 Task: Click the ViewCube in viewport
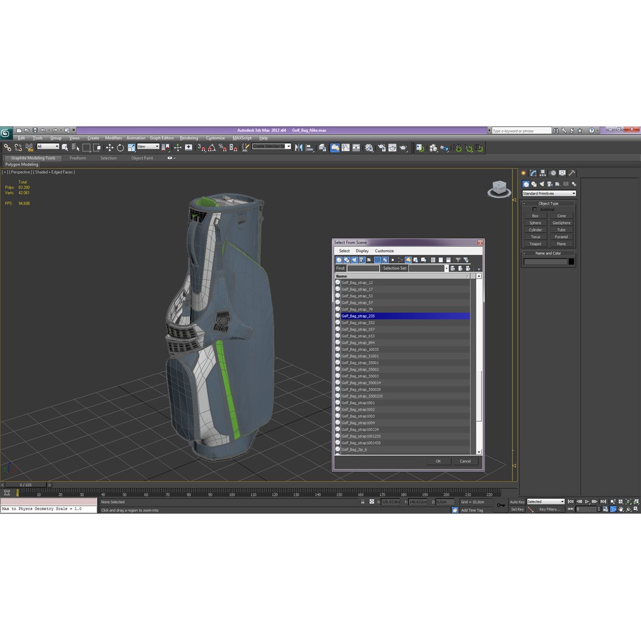pyautogui.click(x=499, y=189)
